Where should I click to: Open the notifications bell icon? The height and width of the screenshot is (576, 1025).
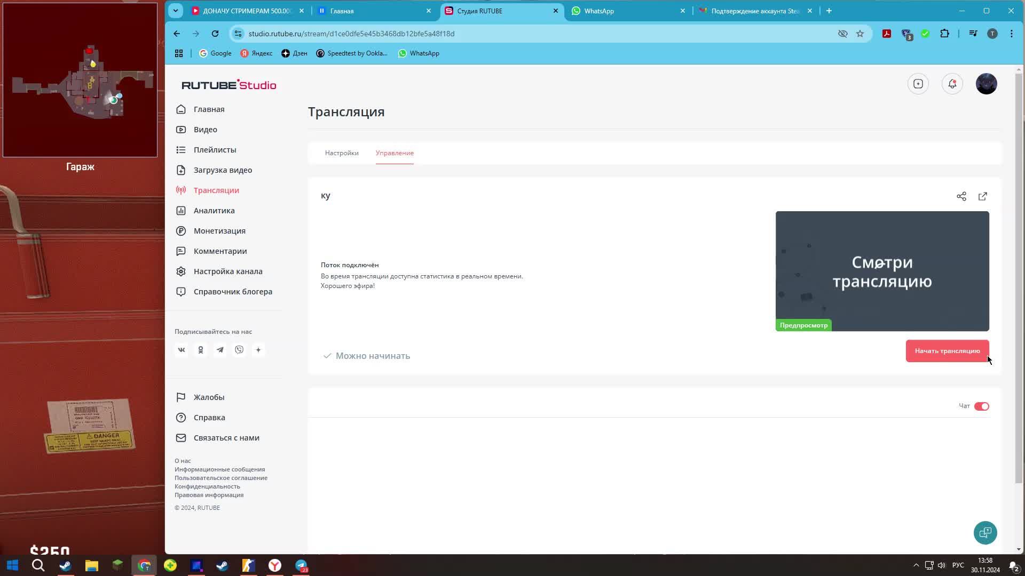coord(952,84)
